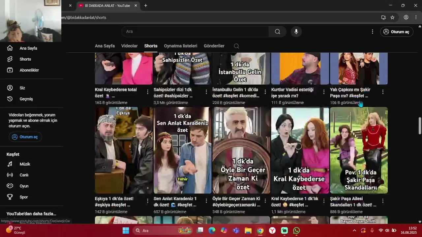Click the top-right Oturum aç button
The image size is (422, 237).
point(397,32)
